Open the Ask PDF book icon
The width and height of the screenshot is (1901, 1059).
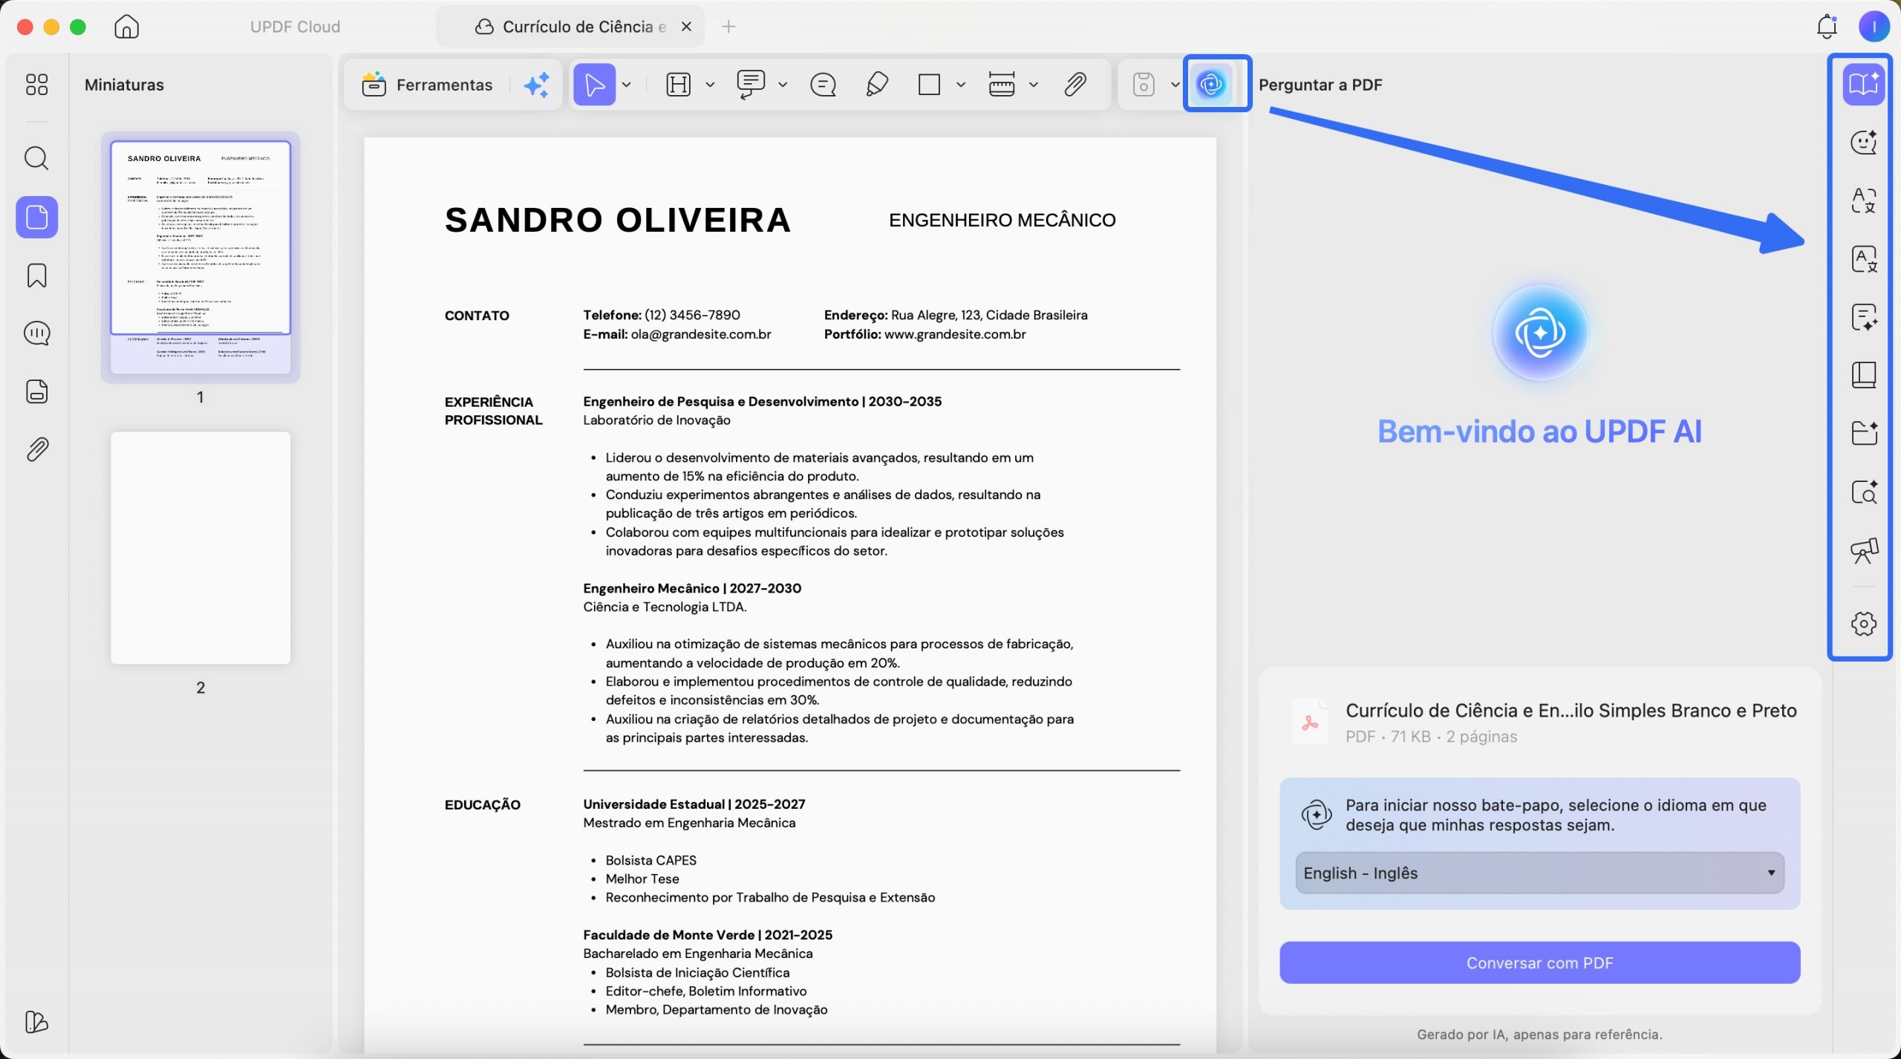coord(1863,84)
